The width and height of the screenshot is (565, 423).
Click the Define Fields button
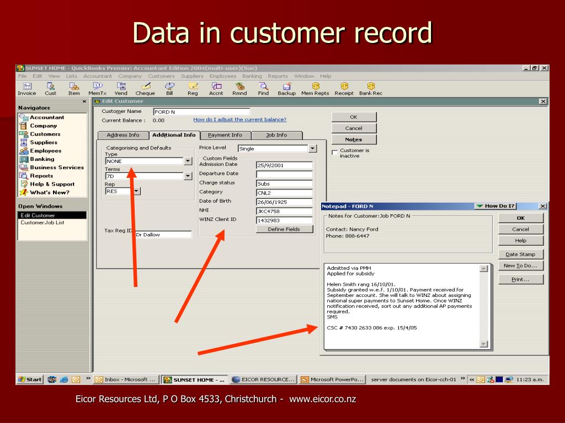[x=284, y=229]
